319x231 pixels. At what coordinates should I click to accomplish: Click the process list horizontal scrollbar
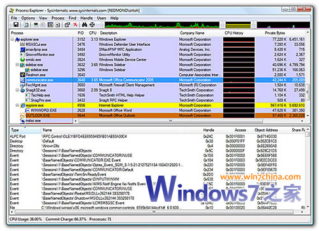(170, 121)
